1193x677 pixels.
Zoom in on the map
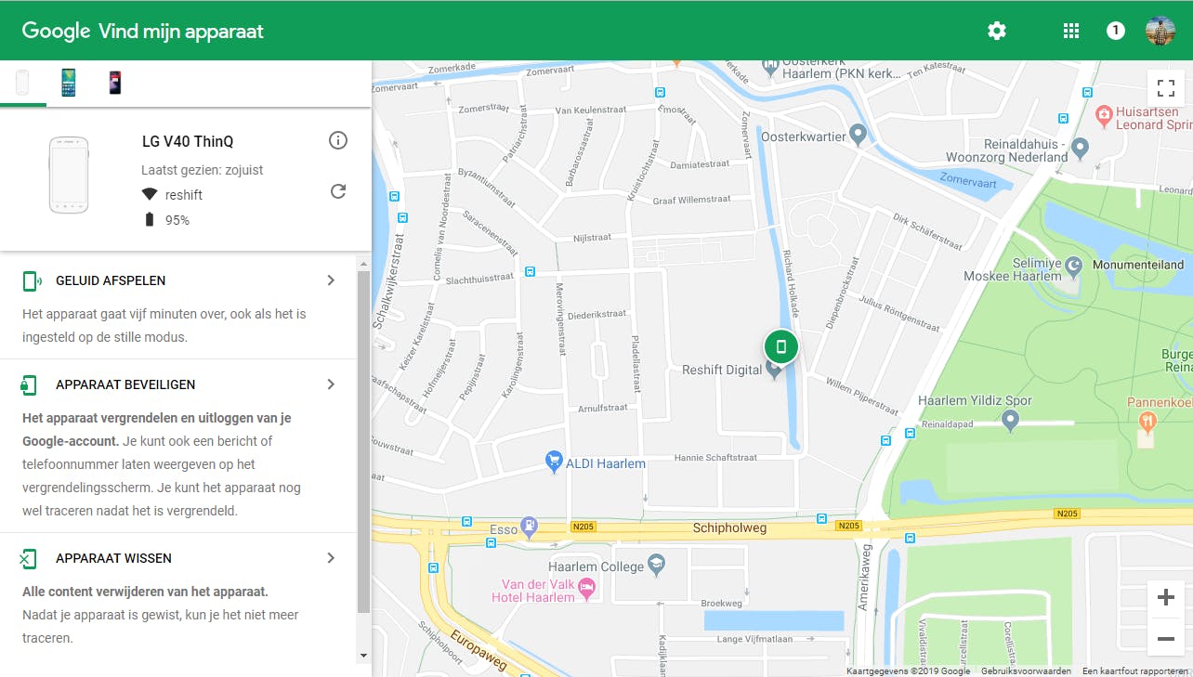(1166, 598)
